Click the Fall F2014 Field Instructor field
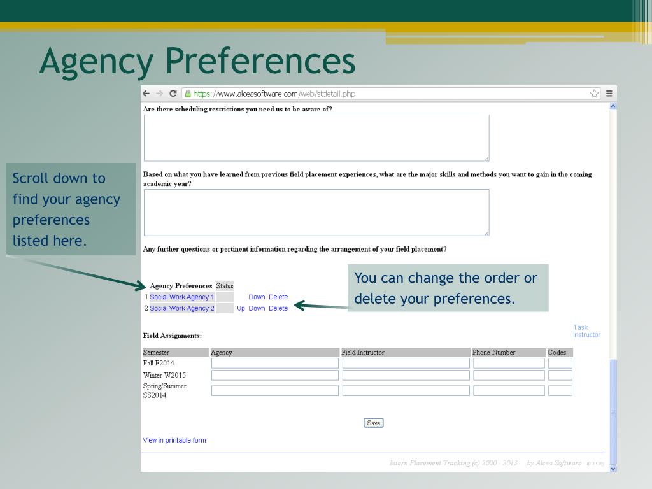This screenshot has width=652, height=489. (406, 364)
